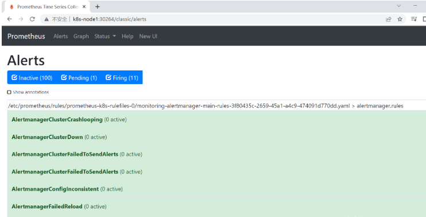Open the Alerts navigation item
Screen dimensions: 426x217
[61, 36]
